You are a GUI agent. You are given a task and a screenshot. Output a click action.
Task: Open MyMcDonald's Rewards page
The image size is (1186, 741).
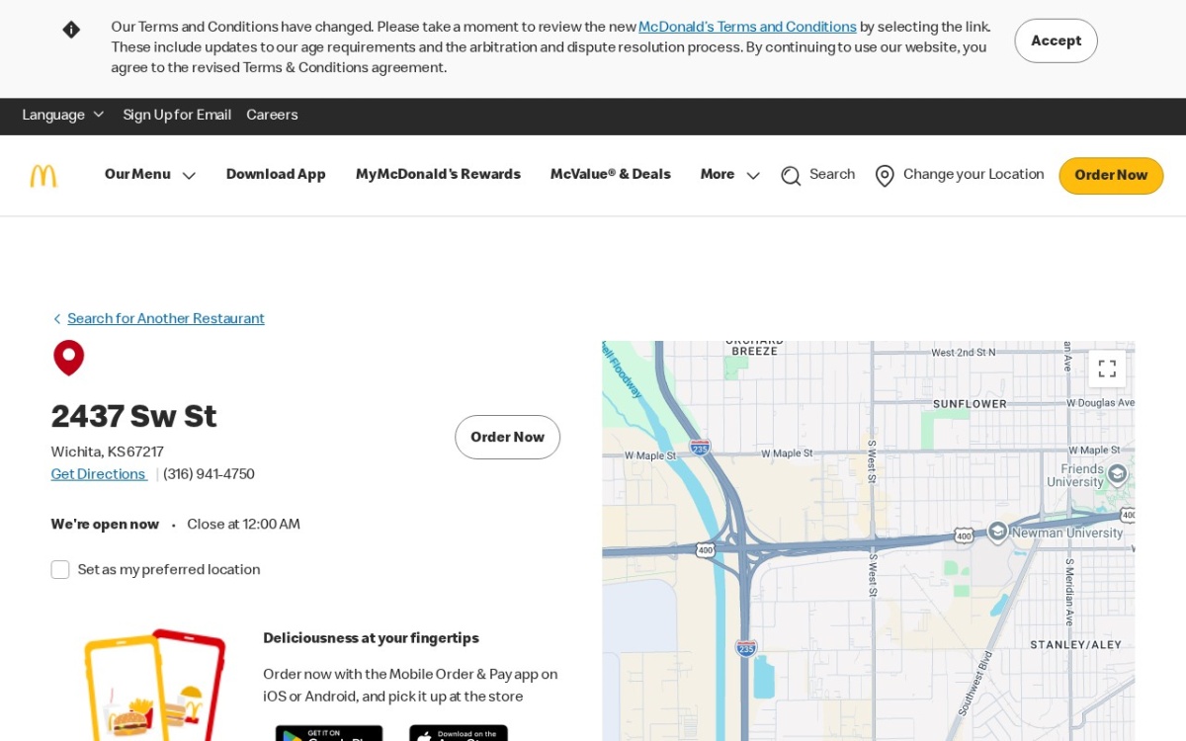click(438, 175)
